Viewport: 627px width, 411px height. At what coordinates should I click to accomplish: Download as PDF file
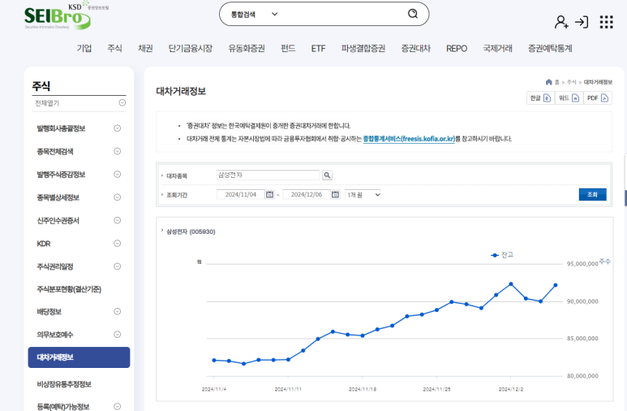[598, 98]
